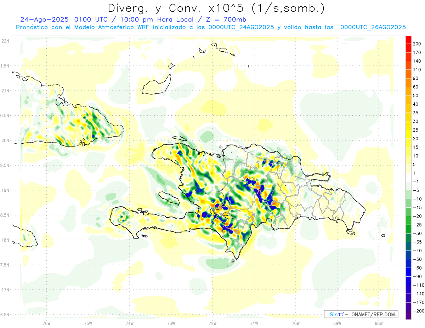
Task: Click the "20N" latitude axis label
Action: 5,140
